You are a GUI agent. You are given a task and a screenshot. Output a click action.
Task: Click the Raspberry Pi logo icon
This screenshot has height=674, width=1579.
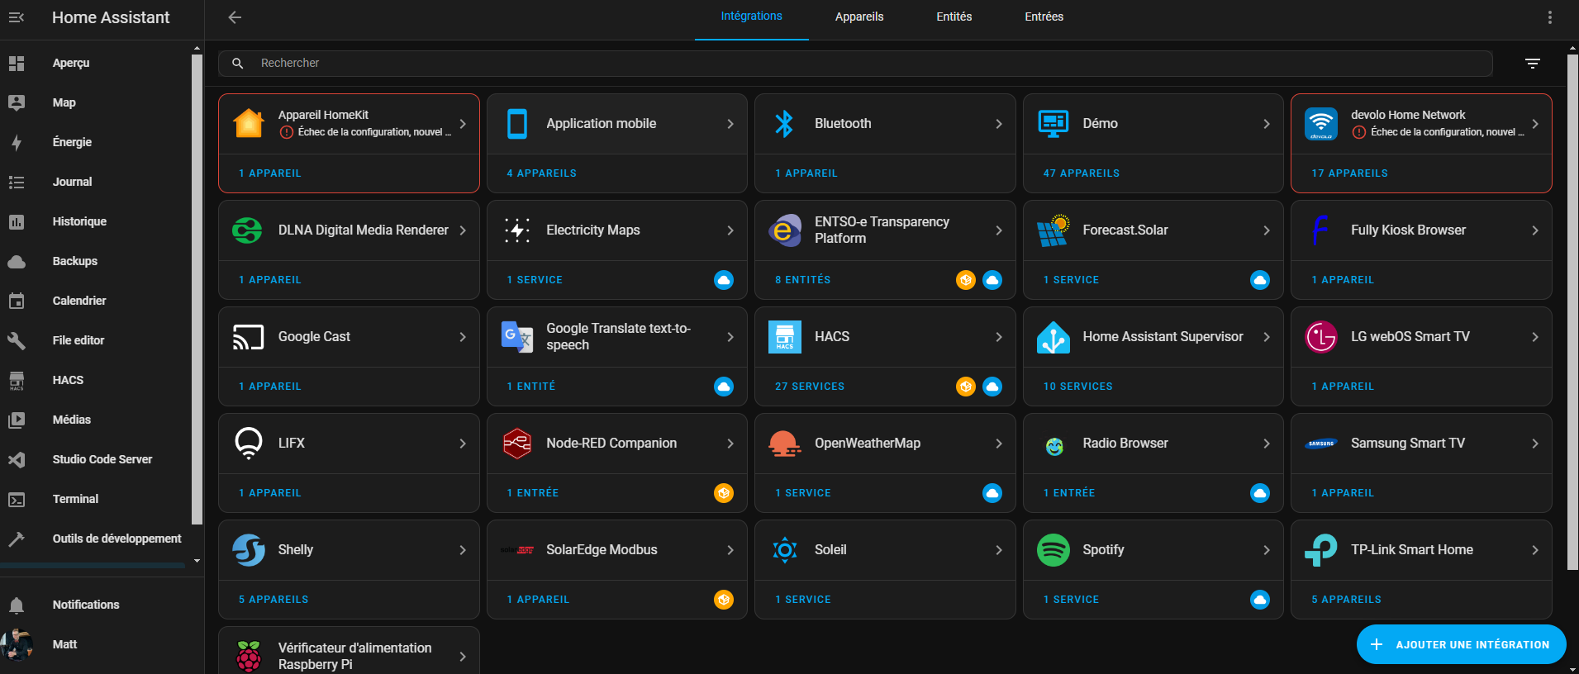[x=249, y=657]
